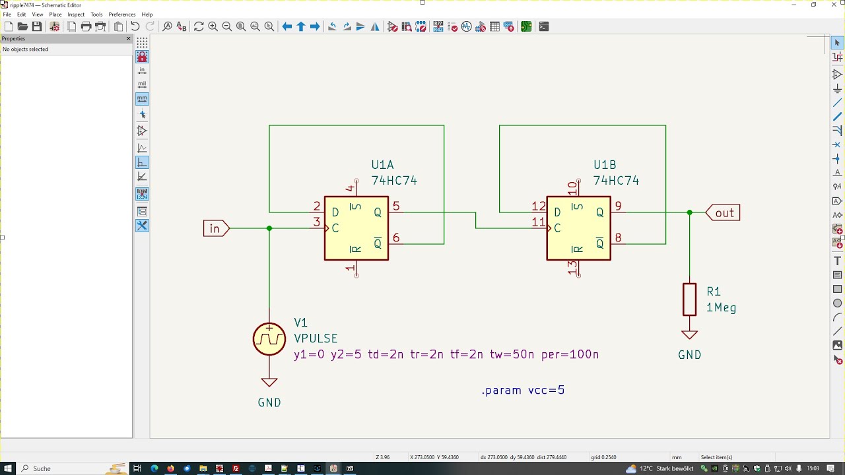
Task: Open the scripting console
Action: pyautogui.click(x=544, y=26)
